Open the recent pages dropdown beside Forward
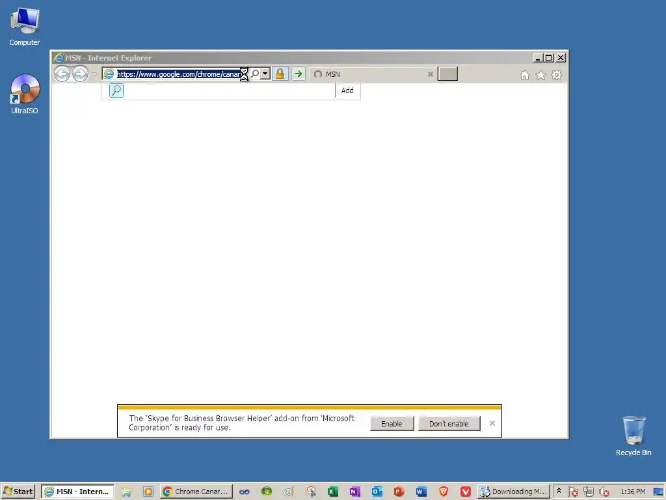 94,74
